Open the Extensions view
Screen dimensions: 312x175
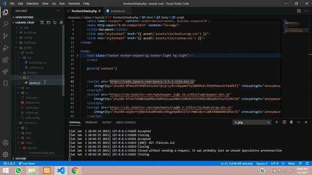click(x=5, y=59)
